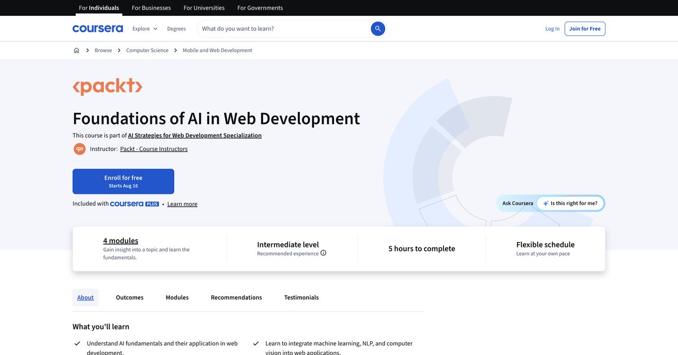Click the Intermediate level text

click(288, 244)
